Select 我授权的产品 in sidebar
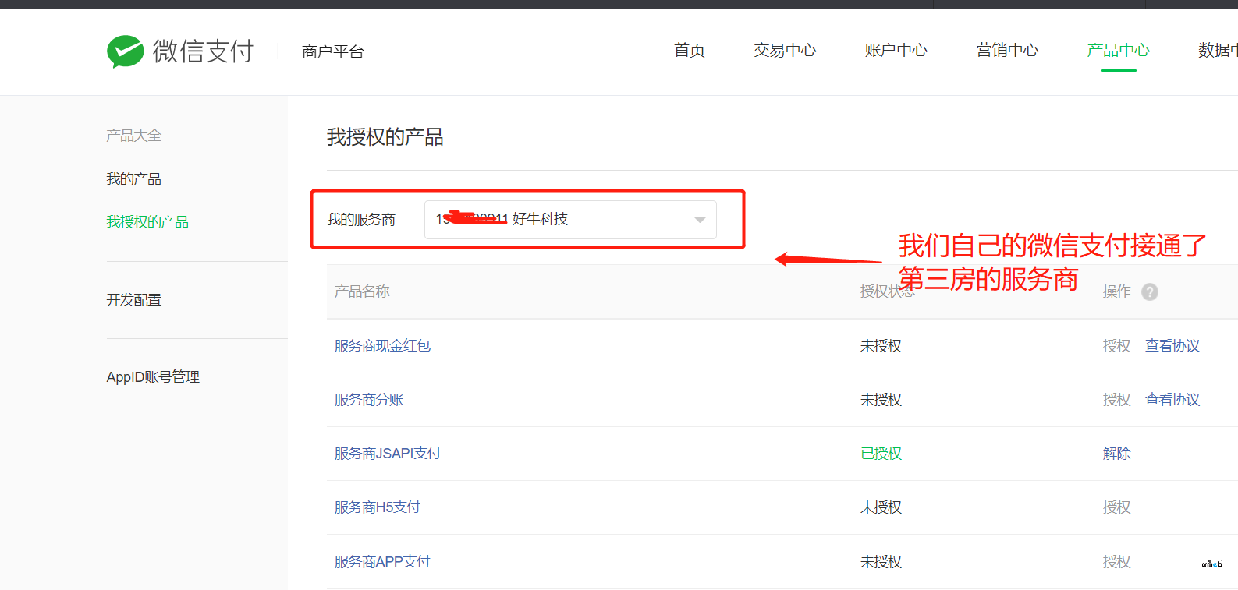This screenshot has height=590, width=1238. click(147, 222)
